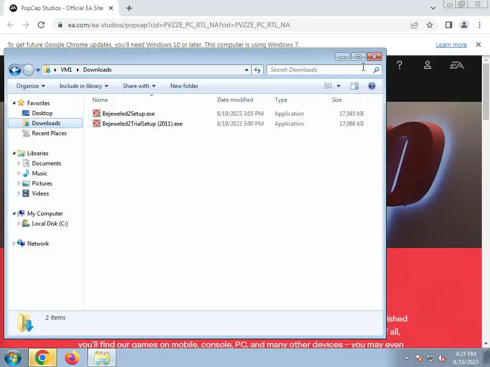
Task: Open Include in library menu
Action: click(84, 86)
